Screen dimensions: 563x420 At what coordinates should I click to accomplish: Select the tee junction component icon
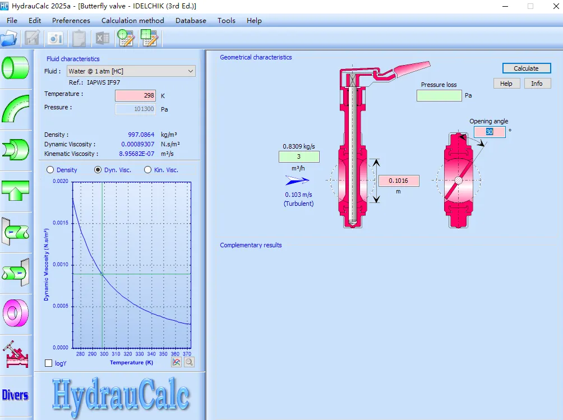(x=16, y=190)
